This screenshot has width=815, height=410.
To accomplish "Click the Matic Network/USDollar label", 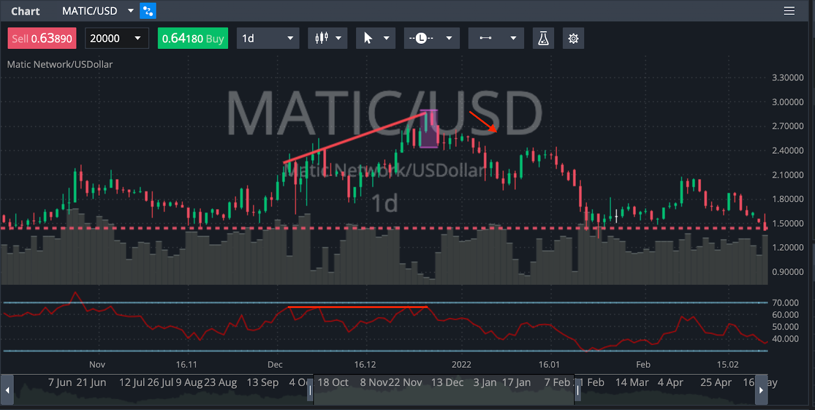I will 60,64.
